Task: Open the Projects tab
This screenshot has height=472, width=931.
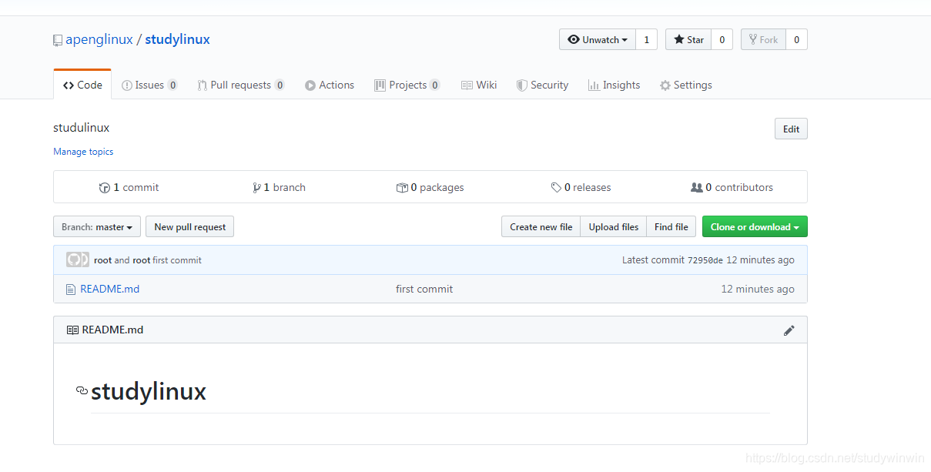Action: [407, 85]
